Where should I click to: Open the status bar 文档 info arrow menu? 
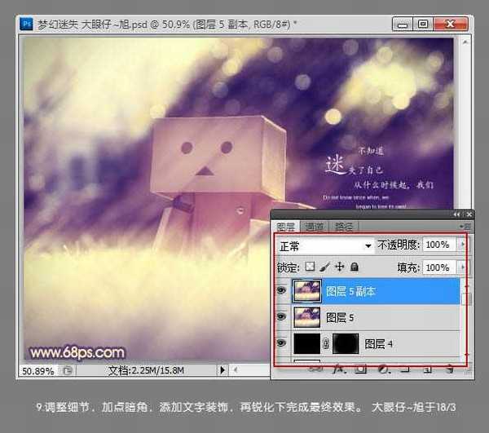coord(222,370)
